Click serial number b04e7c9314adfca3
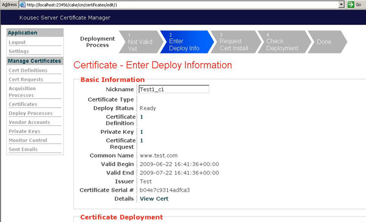The height and width of the screenshot is (222, 366). pyautogui.click(x=165, y=190)
